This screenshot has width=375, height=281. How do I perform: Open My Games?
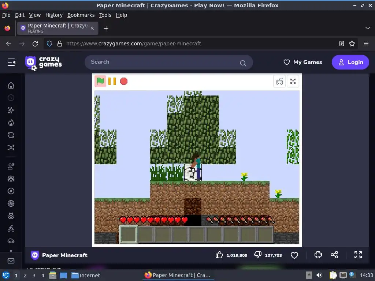(x=303, y=62)
